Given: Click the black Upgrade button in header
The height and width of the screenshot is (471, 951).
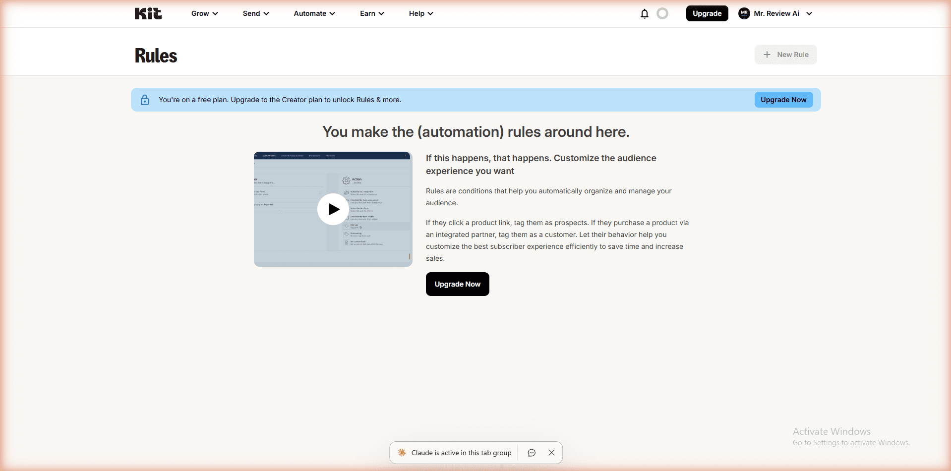Looking at the screenshot, I should [x=707, y=13].
